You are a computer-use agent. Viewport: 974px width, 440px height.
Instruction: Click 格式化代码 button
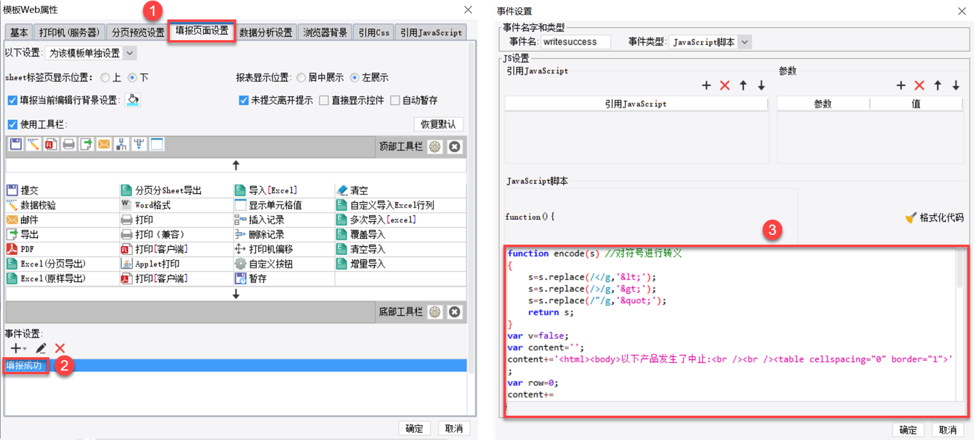pos(935,217)
